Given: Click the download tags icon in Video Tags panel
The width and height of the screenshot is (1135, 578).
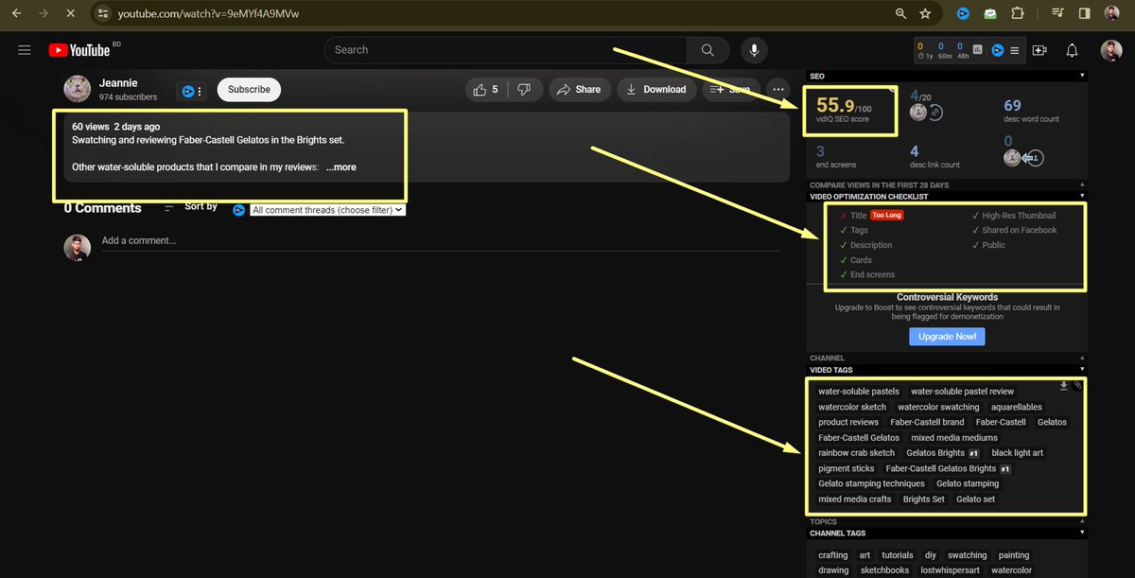Looking at the screenshot, I should point(1063,386).
